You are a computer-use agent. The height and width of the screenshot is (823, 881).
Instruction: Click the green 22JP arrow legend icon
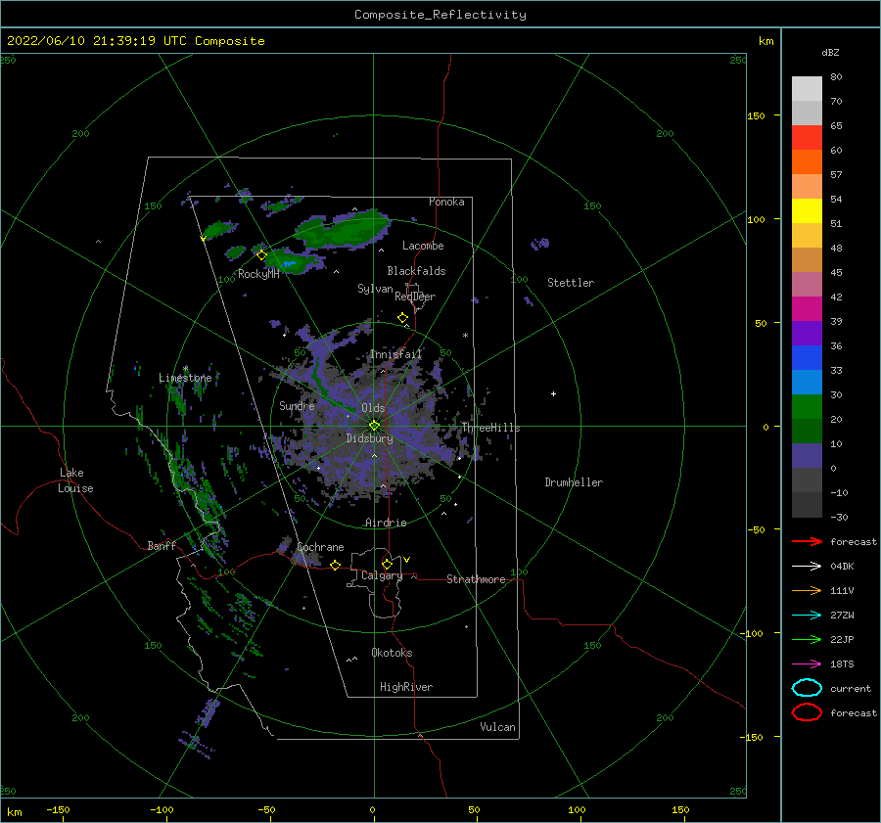coord(807,639)
